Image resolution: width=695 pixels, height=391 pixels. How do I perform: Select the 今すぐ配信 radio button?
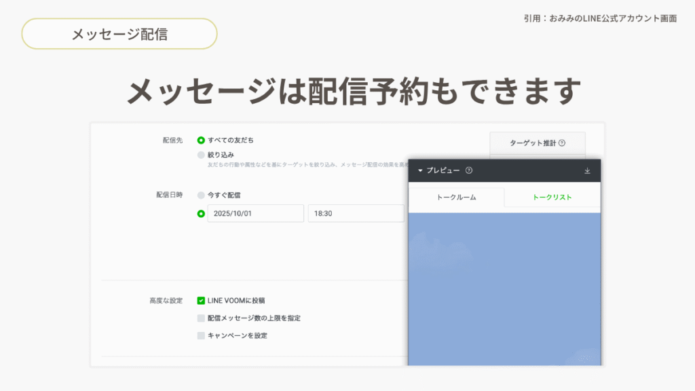click(x=201, y=195)
